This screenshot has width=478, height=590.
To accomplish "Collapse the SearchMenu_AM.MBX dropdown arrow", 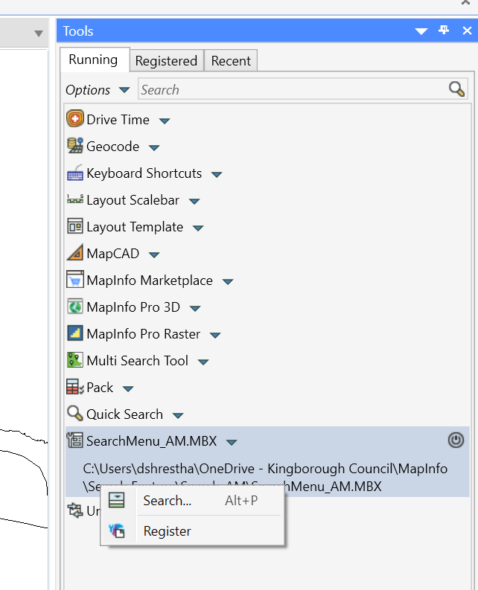I will click(232, 442).
